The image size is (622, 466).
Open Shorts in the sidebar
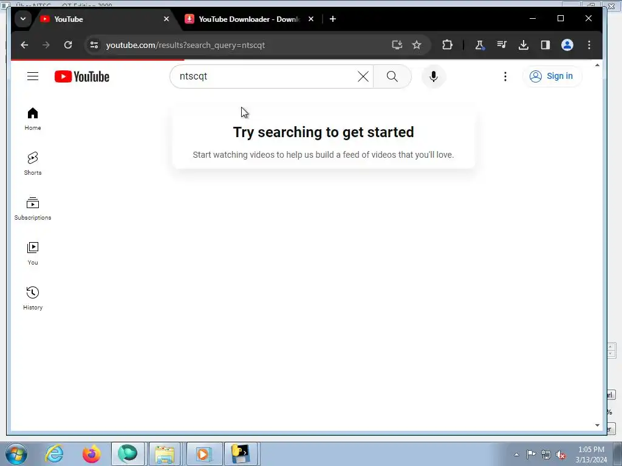[x=33, y=164]
